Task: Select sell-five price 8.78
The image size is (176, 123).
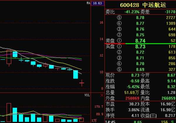Action: point(140,18)
